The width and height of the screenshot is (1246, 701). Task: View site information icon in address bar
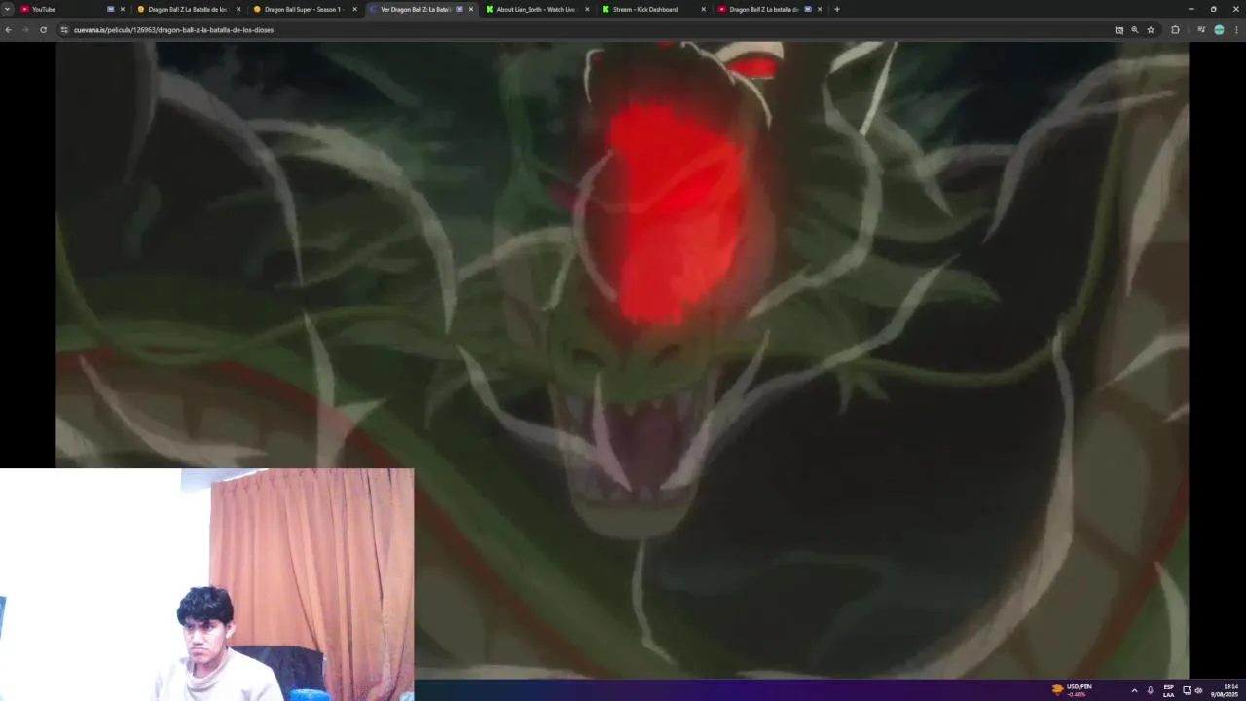click(x=64, y=30)
